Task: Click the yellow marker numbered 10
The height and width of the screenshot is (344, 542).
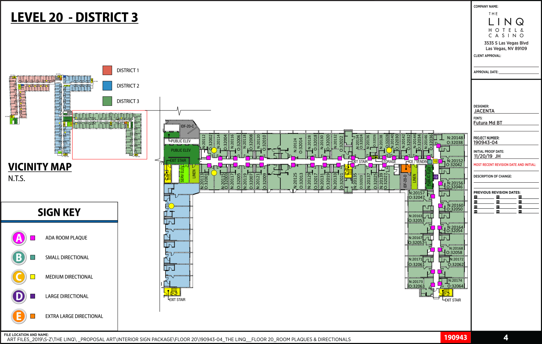Action: click(435, 161)
